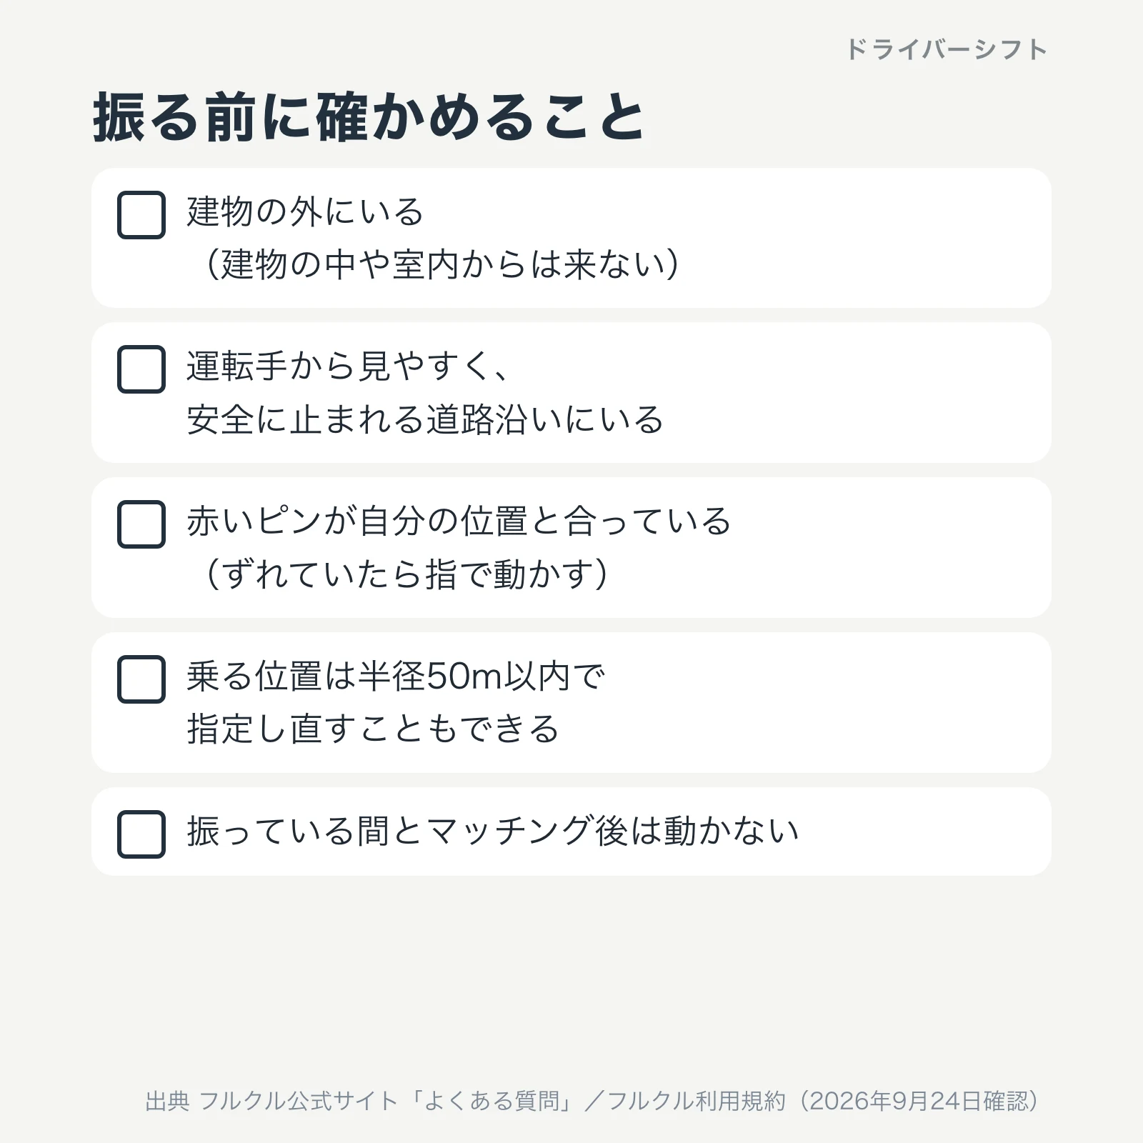
Task: Check the 振っている間とマッチング後は動かない box
Action: coord(141,834)
